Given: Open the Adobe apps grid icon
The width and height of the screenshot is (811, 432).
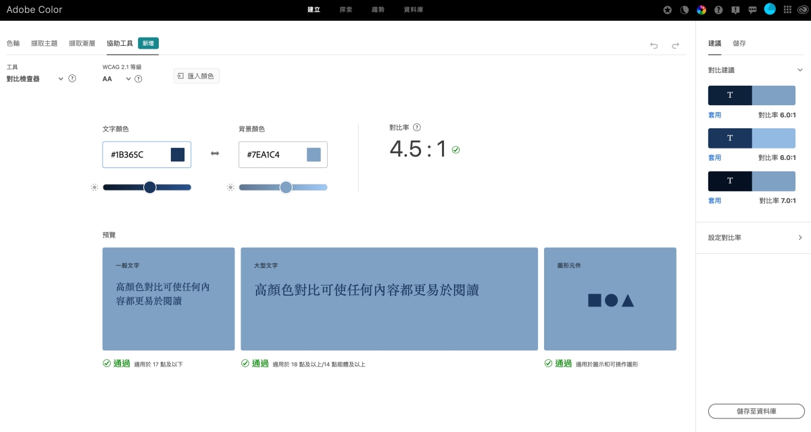Looking at the screenshot, I should click(x=787, y=10).
